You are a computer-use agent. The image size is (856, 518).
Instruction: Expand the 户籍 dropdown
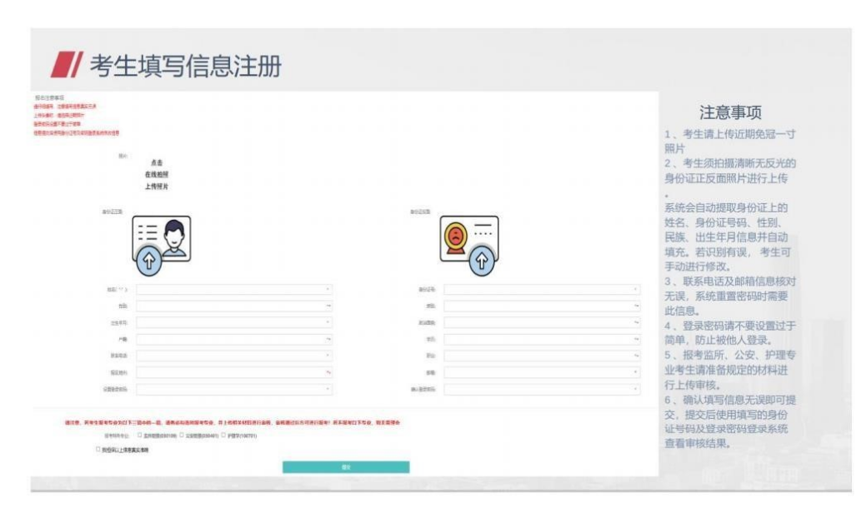pyautogui.click(x=234, y=340)
